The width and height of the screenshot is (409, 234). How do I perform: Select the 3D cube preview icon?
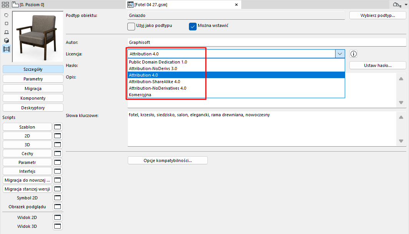(7, 40)
